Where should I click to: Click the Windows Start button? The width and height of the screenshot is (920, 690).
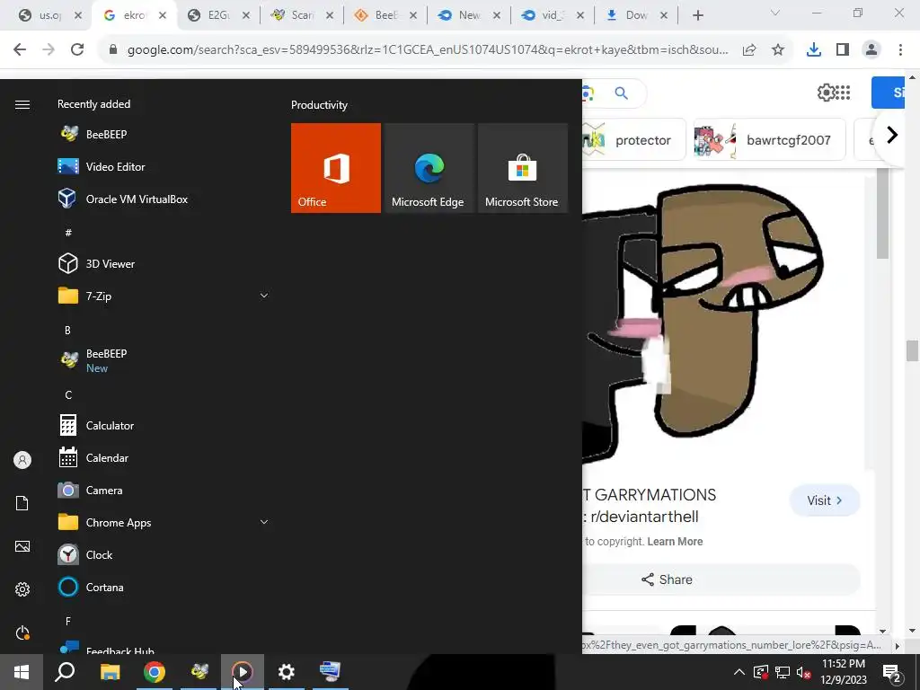coord(22,672)
